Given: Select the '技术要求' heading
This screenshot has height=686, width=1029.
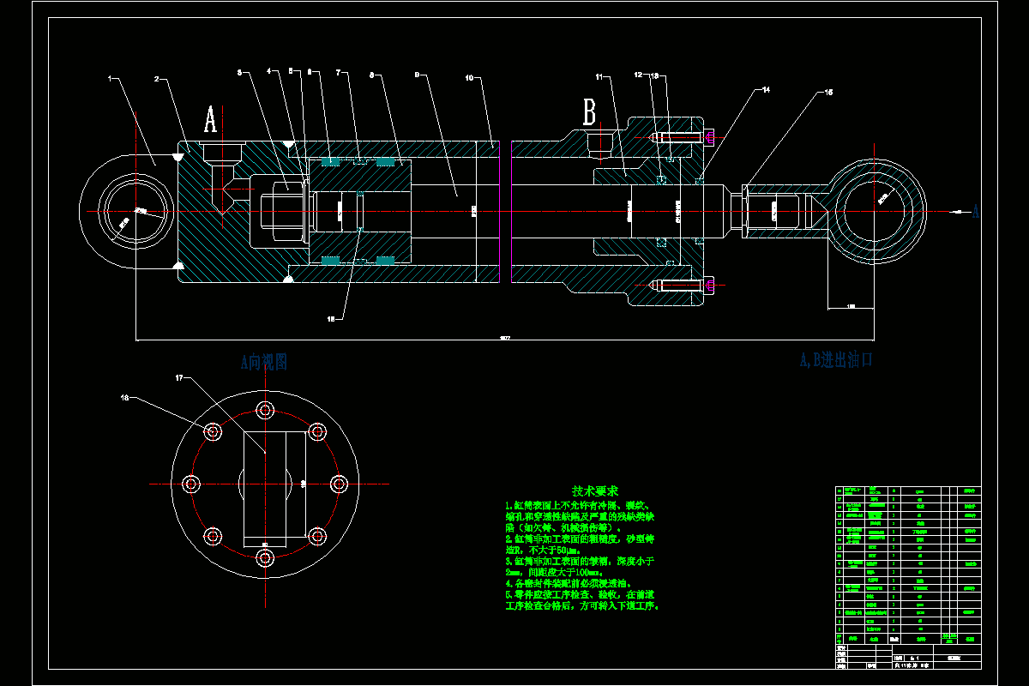Looking at the screenshot, I should pos(595,492).
